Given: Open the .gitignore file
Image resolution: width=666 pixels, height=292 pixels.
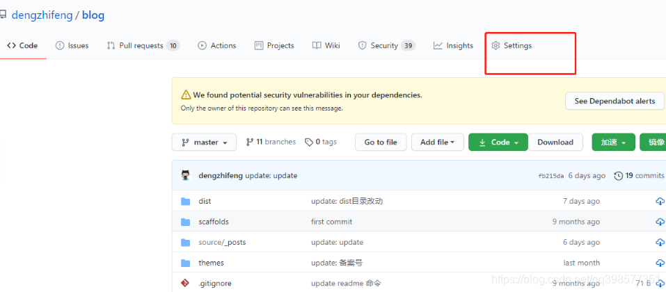Looking at the screenshot, I should pos(215,284).
